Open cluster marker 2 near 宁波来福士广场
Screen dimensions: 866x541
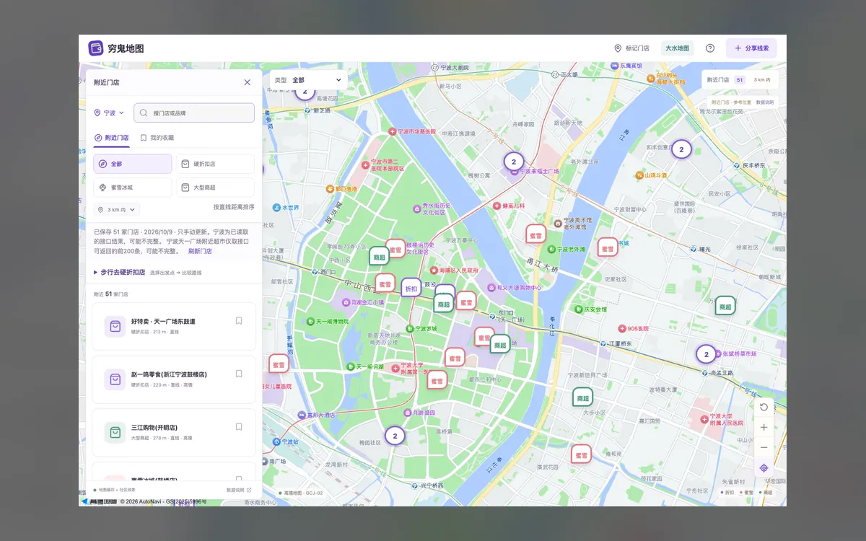pyautogui.click(x=513, y=162)
